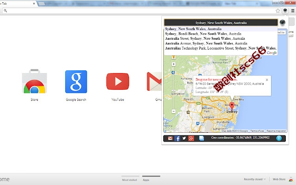
Task: Click Report a map error link
Action: point(276,131)
